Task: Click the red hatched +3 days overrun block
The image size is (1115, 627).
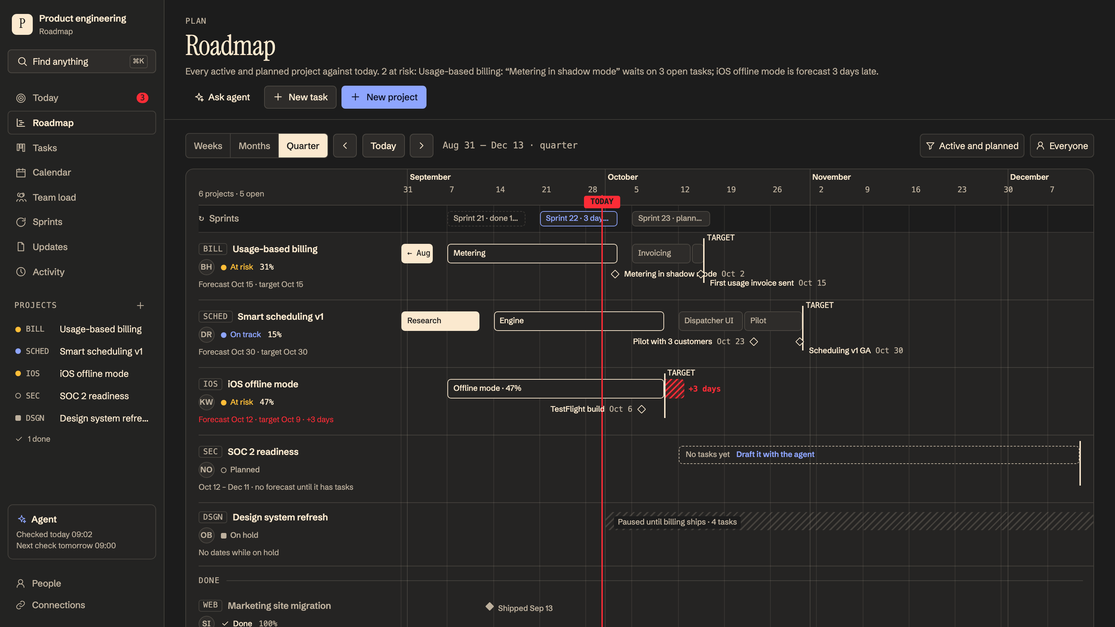Action: click(675, 389)
